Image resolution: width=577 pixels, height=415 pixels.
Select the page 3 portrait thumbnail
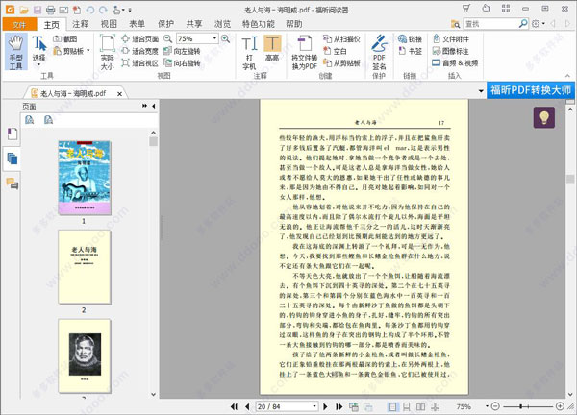point(85,355)
